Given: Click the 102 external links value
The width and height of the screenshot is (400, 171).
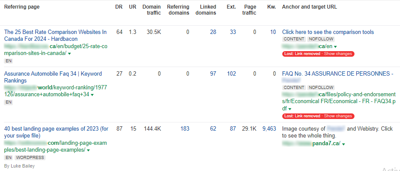Looking at the screenshot, I should 232,73.
